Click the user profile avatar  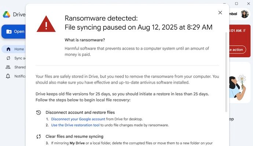(245, 14)
